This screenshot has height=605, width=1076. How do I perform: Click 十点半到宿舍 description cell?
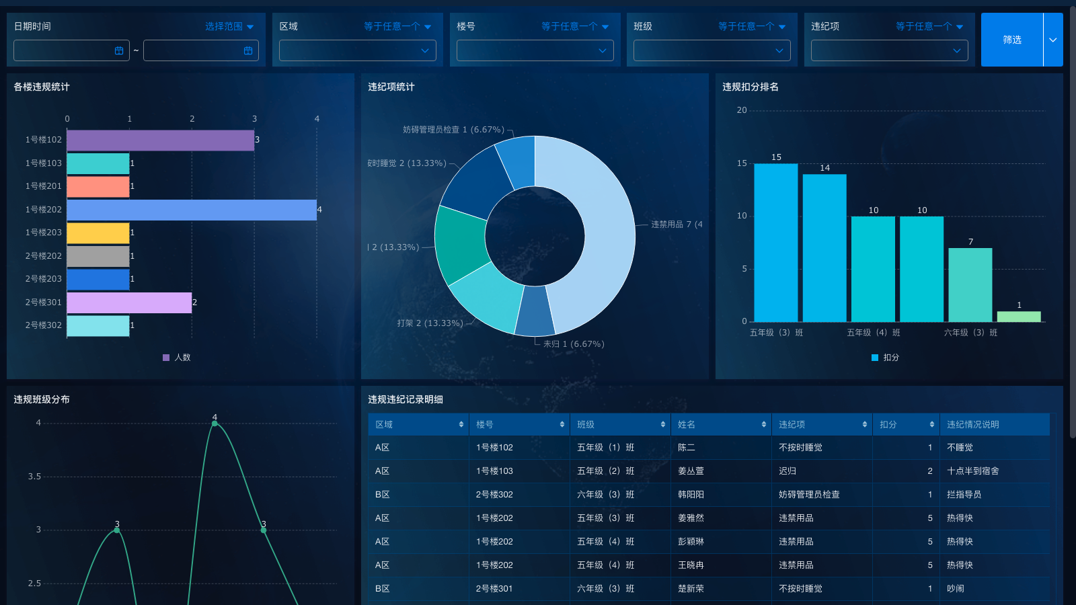973,471
